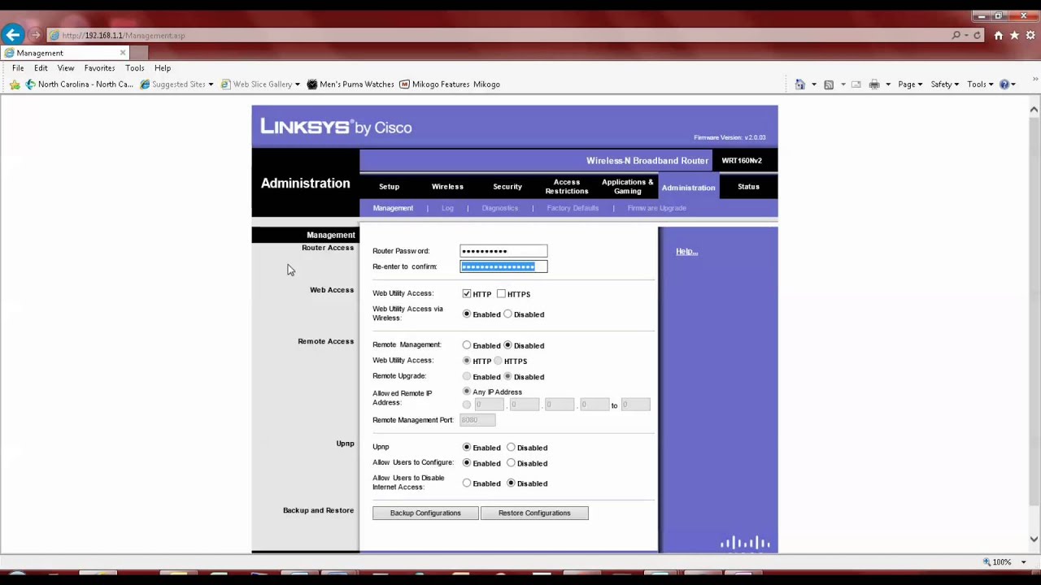Viewport: 1041px width, 585px height.
Task: Click the RSS feeds icon in command bar
Action: click(x=829, y=84)
